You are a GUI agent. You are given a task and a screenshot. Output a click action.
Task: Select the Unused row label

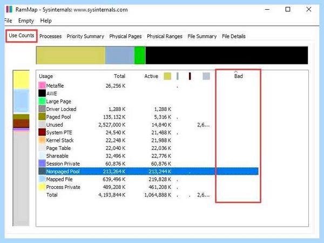point(55,124)
